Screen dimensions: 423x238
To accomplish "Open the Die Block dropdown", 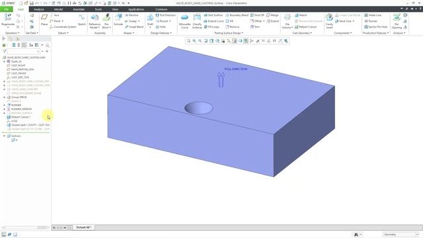I will pos(106,26).
